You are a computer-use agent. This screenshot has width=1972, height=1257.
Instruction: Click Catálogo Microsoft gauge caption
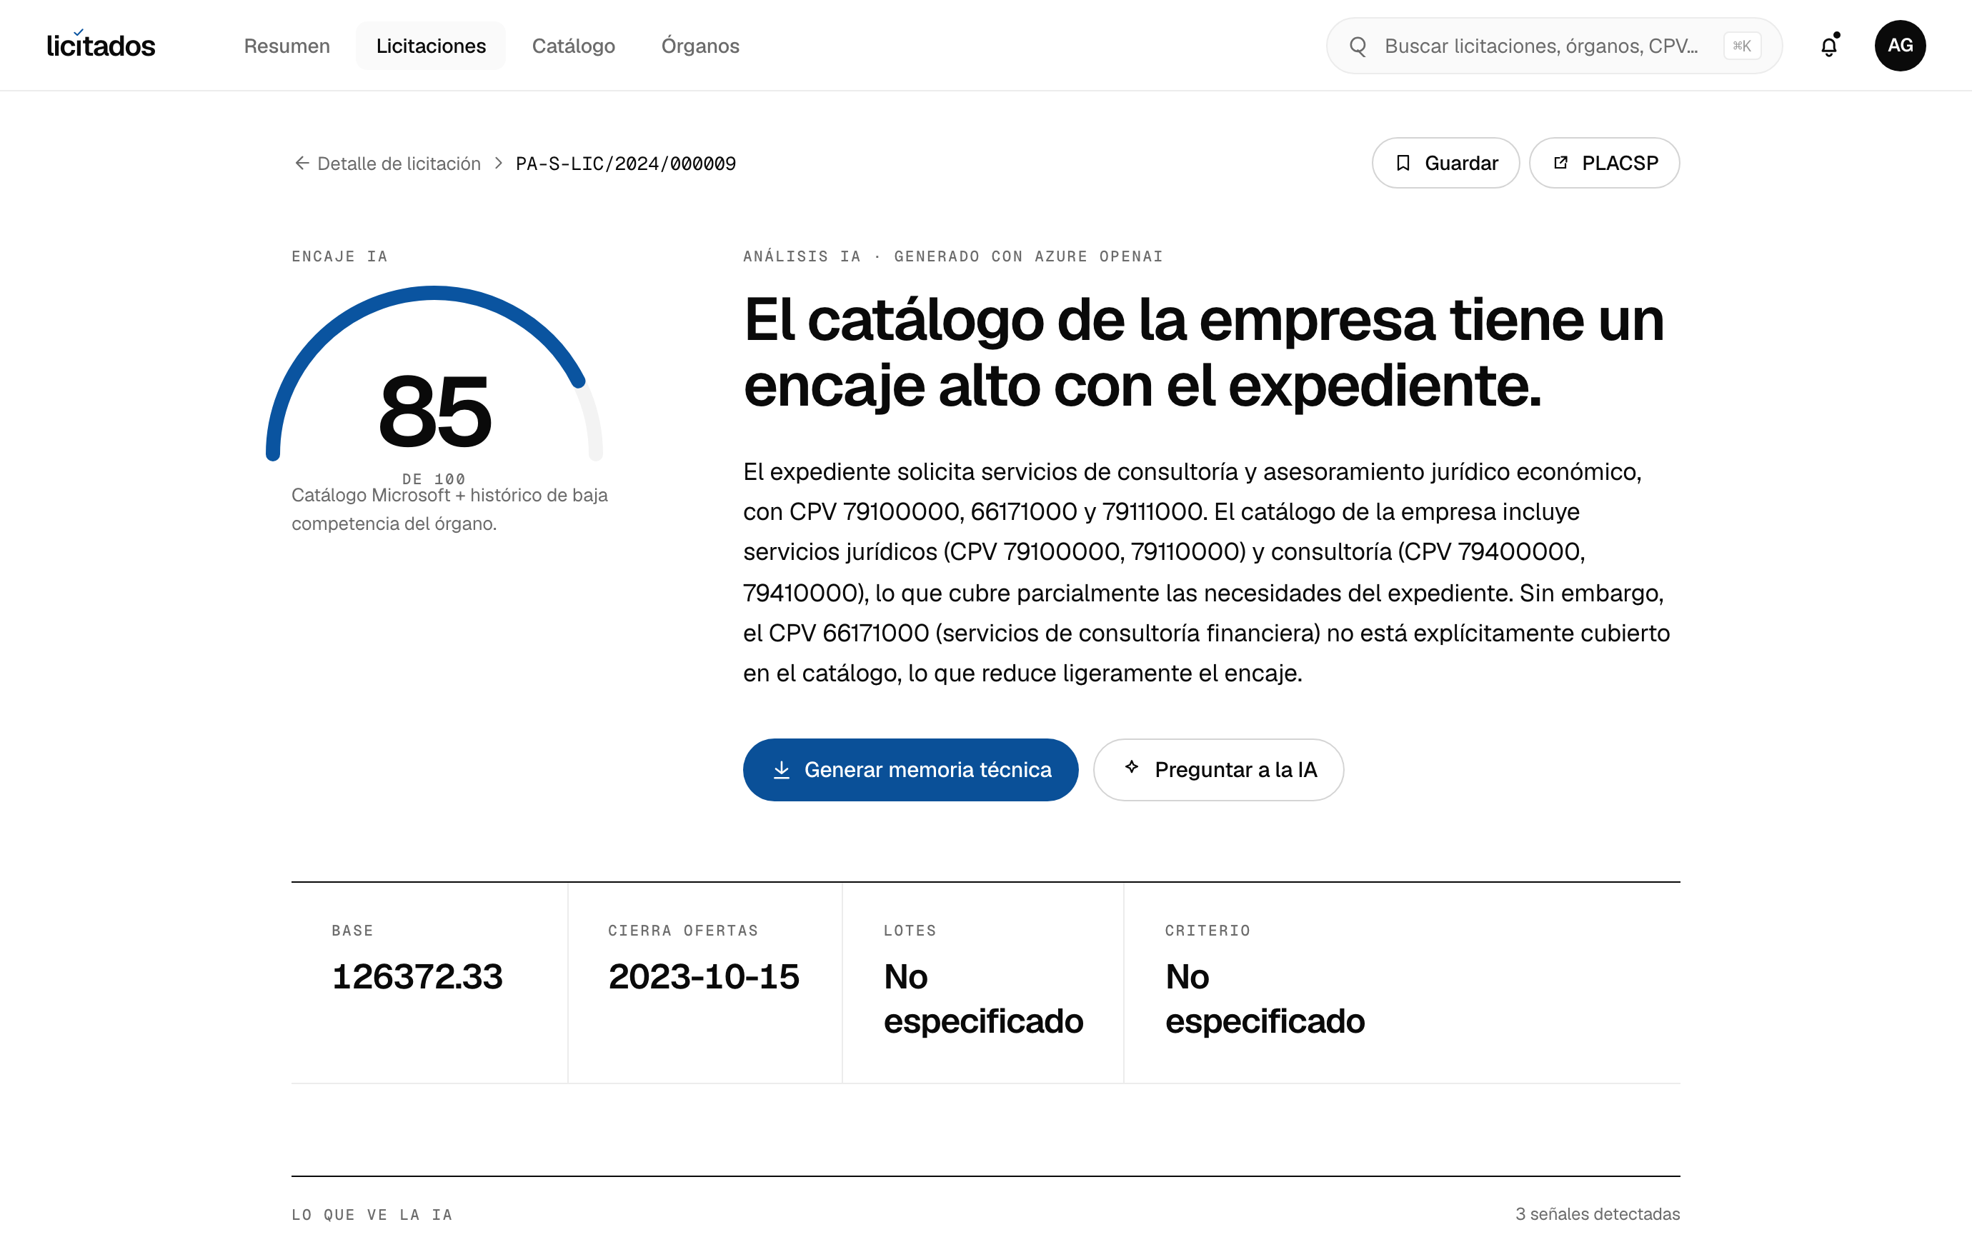tap(449, 509)
